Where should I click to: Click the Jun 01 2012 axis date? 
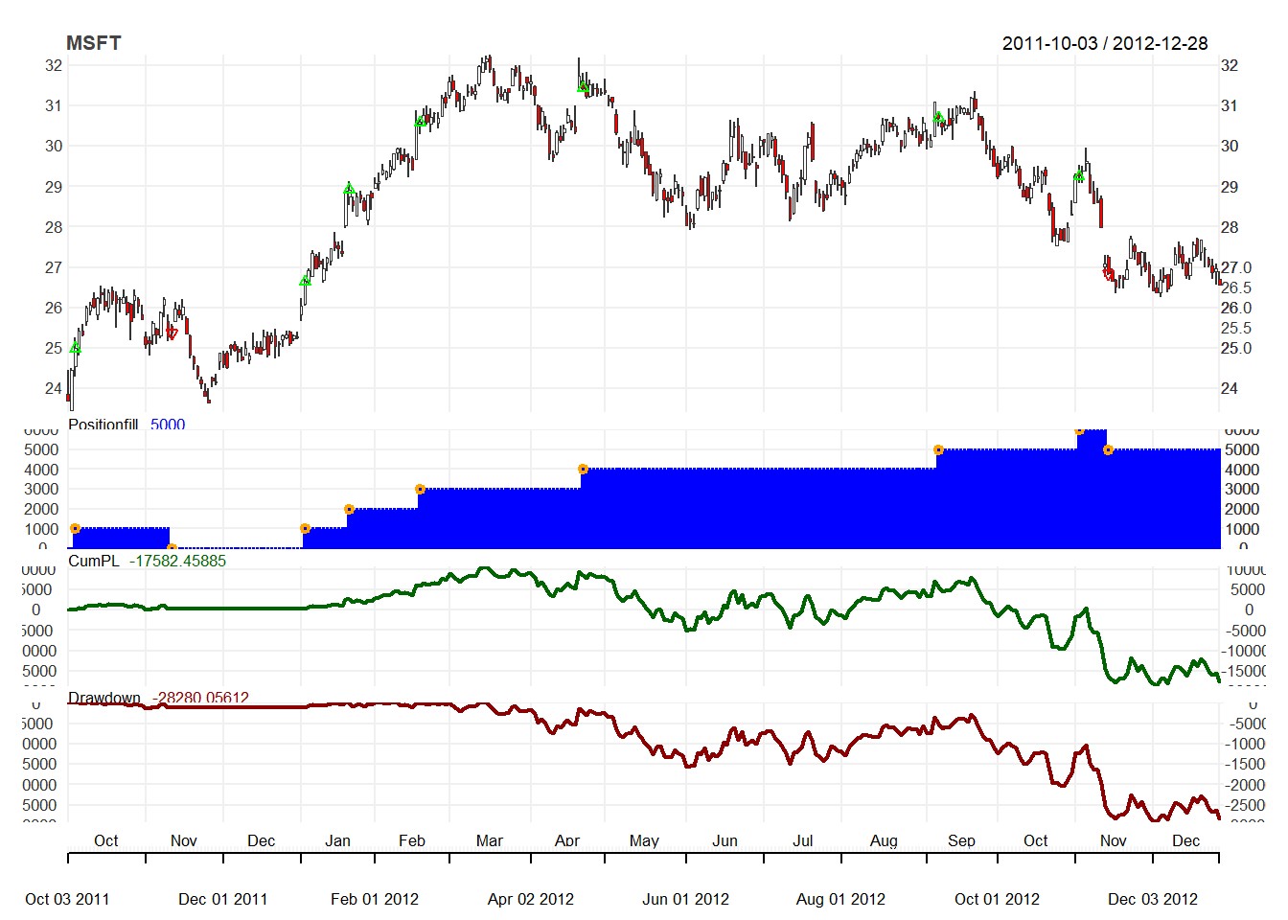tap(686, 899)
